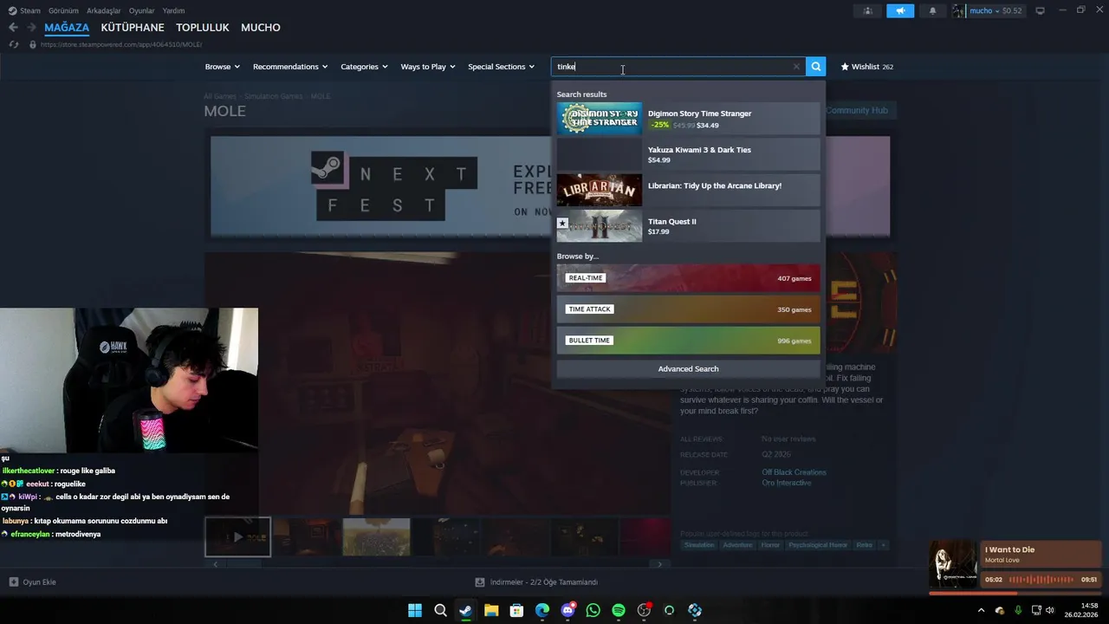
Task: Browse by BULLET TIME tag
Action: tap(688, 341)
